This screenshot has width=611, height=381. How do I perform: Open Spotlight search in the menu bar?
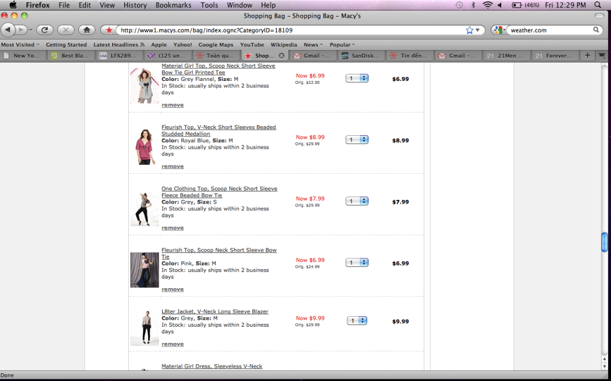pos(598,5)
